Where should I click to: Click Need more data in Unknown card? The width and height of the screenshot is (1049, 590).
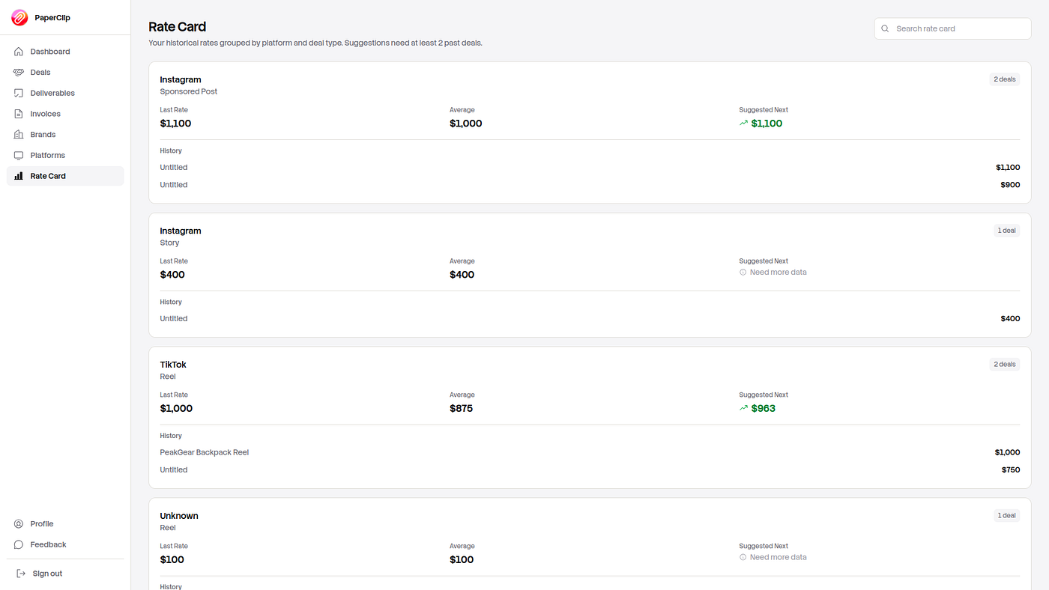coord(779,557)
